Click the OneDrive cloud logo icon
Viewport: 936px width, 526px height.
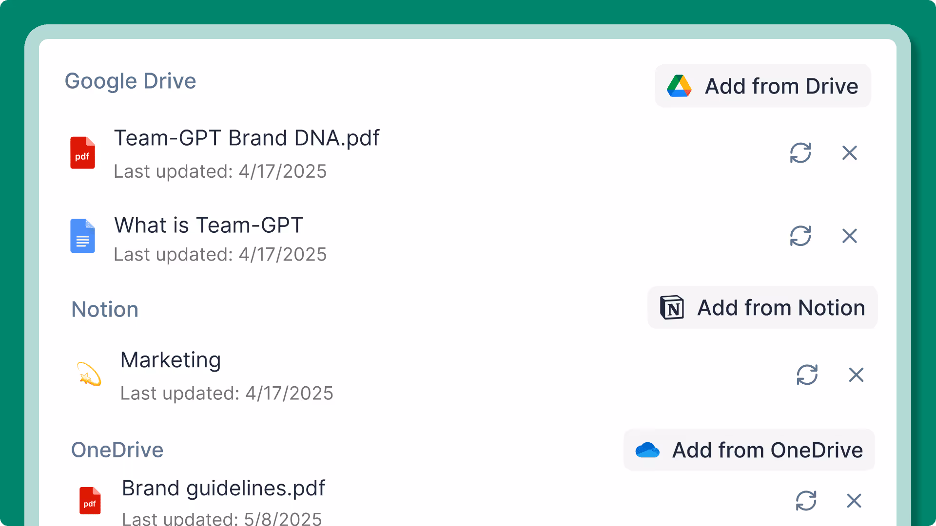(647, 450)
